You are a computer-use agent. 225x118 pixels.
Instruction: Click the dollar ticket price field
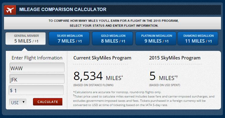[x=36, y=90]
